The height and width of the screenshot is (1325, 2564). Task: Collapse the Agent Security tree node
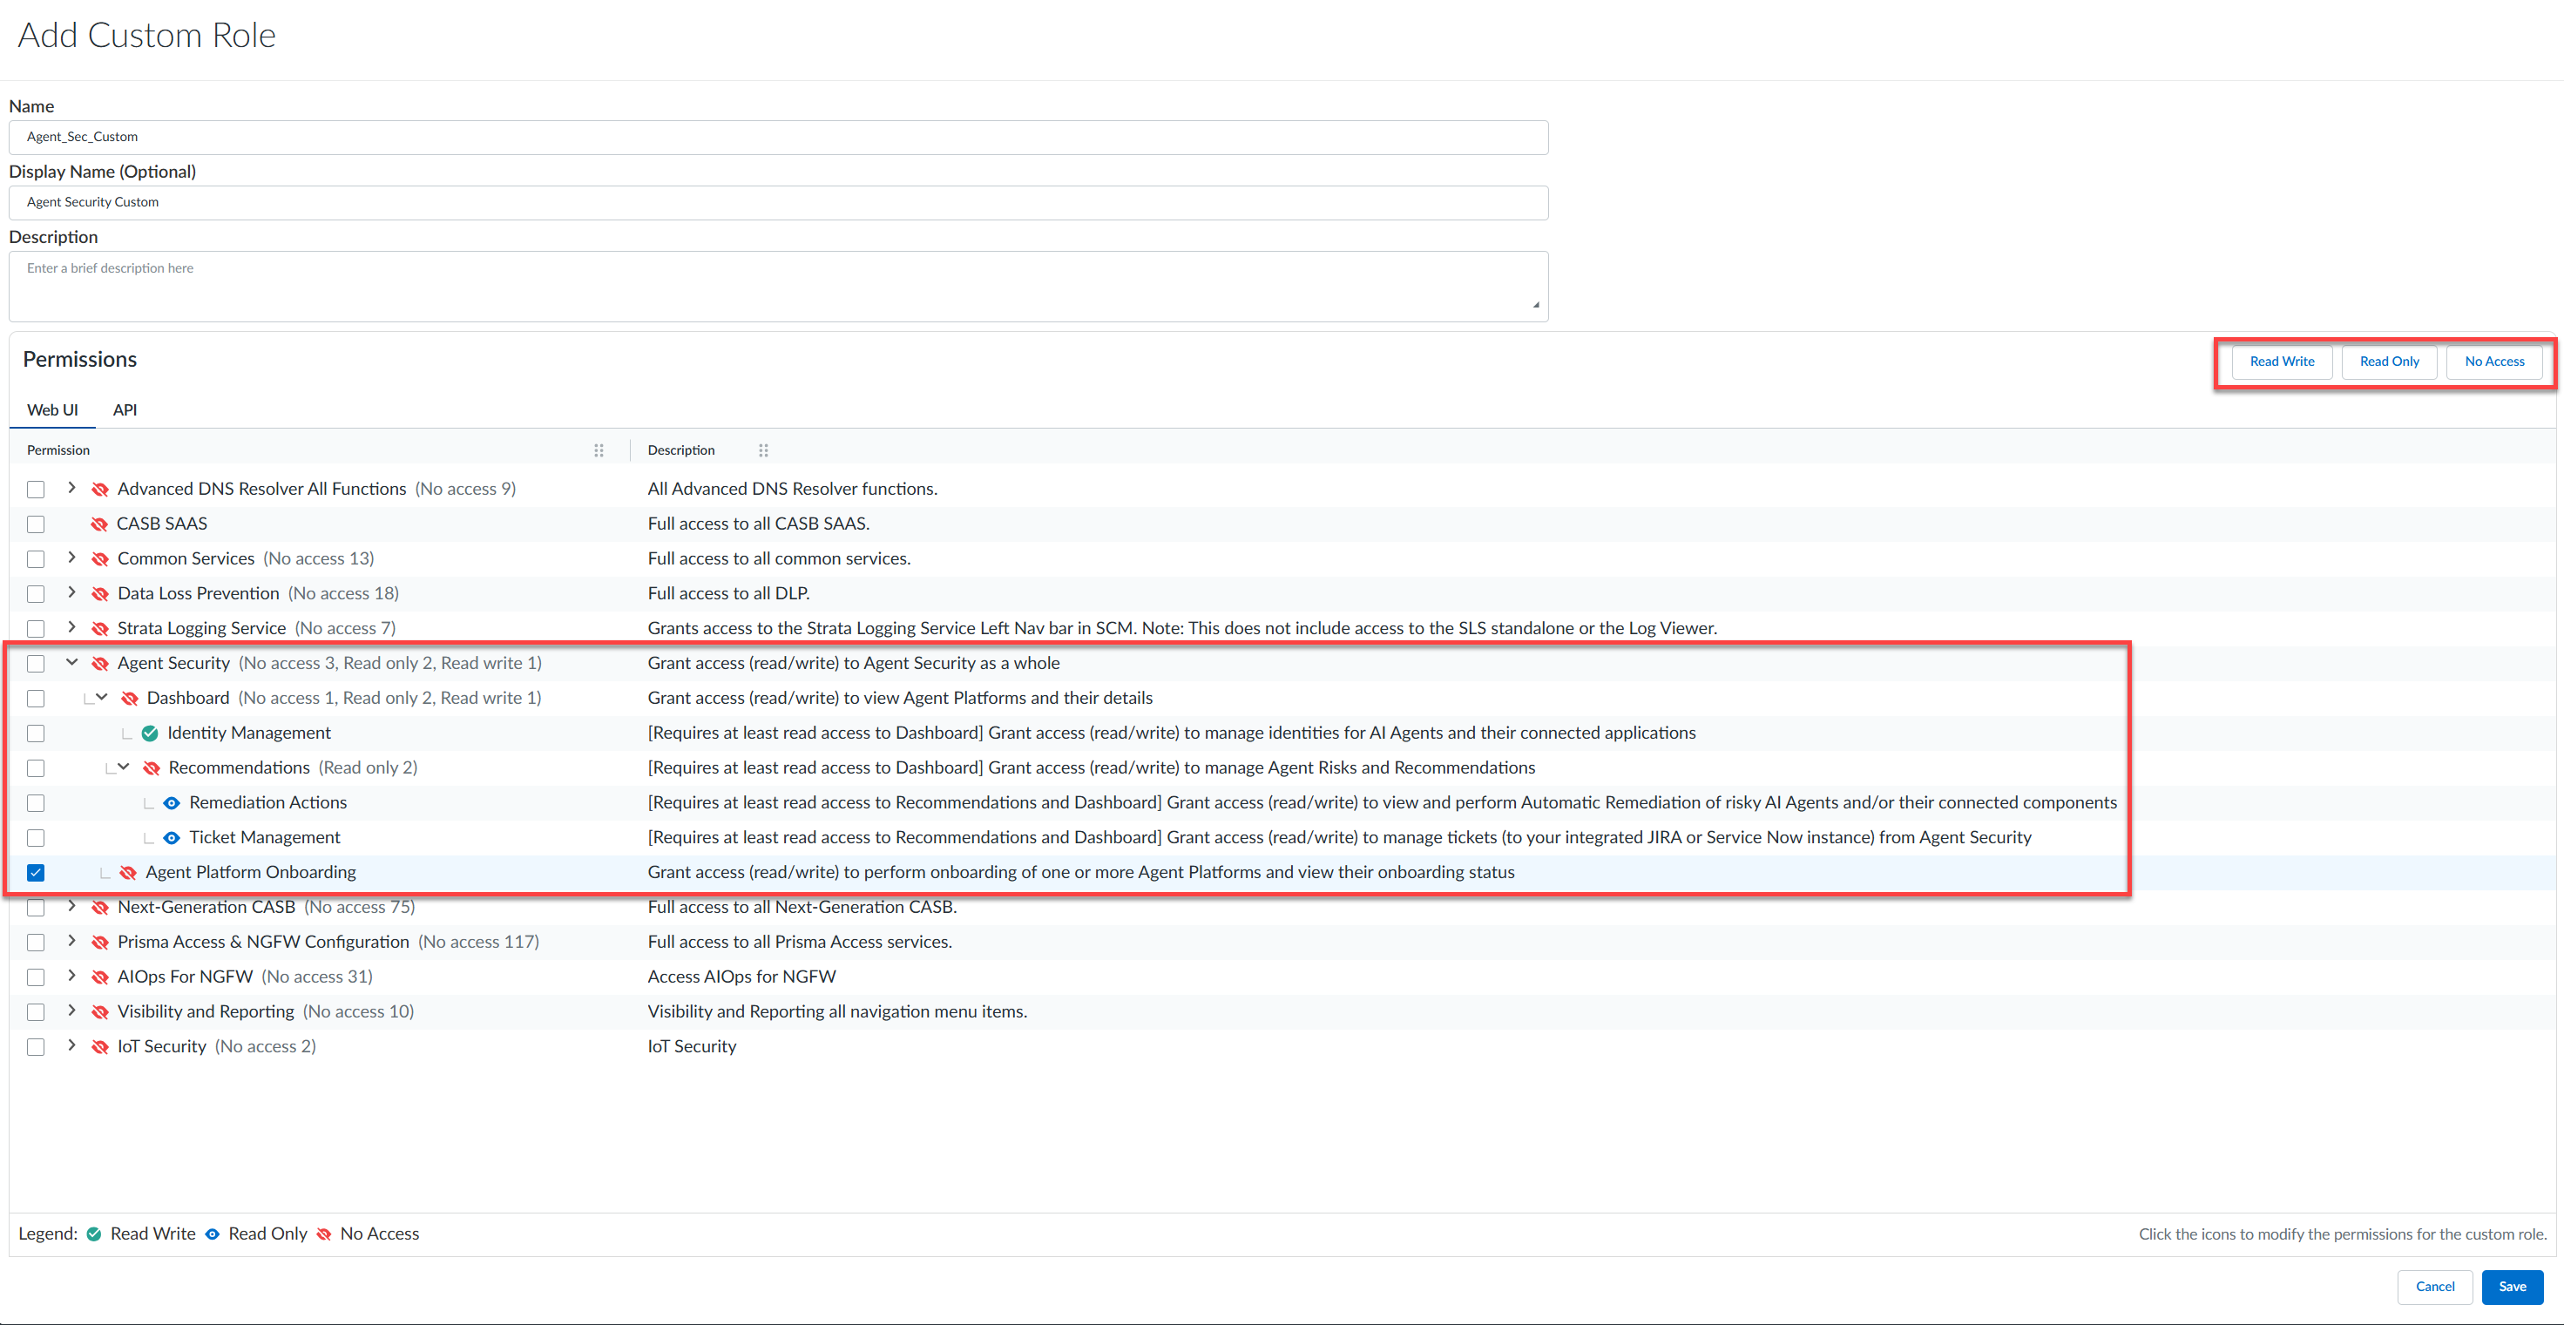tap(71, 662)
